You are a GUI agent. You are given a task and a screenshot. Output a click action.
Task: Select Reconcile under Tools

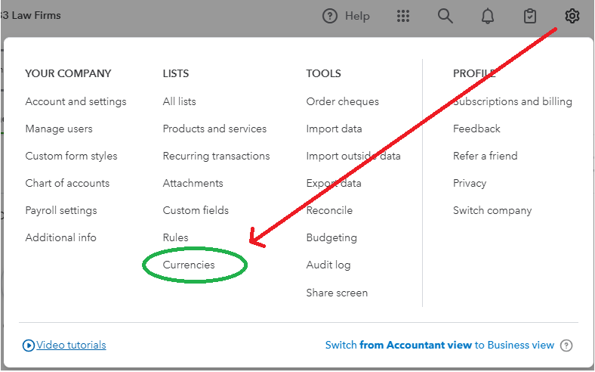329,210
